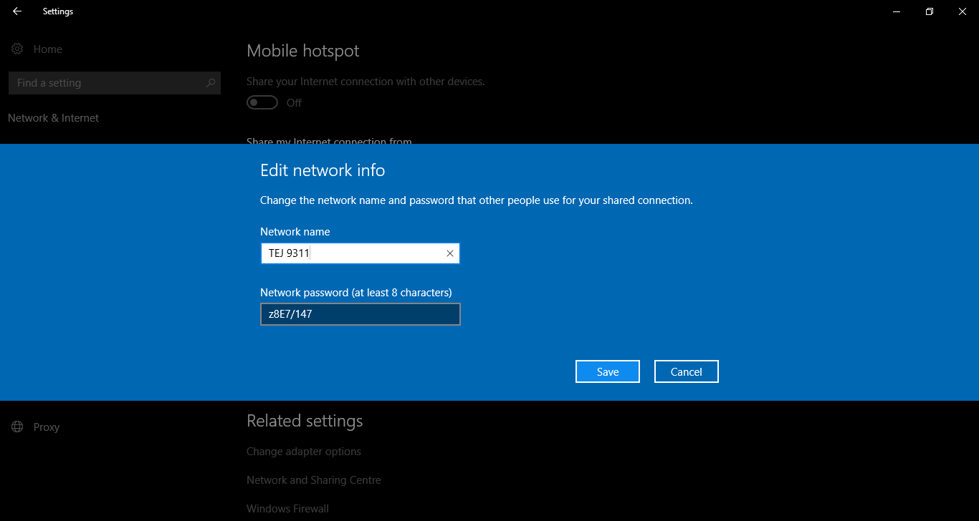Open Network and Sharing Centre link
979x521 pixels.
[x=314, y=480]
